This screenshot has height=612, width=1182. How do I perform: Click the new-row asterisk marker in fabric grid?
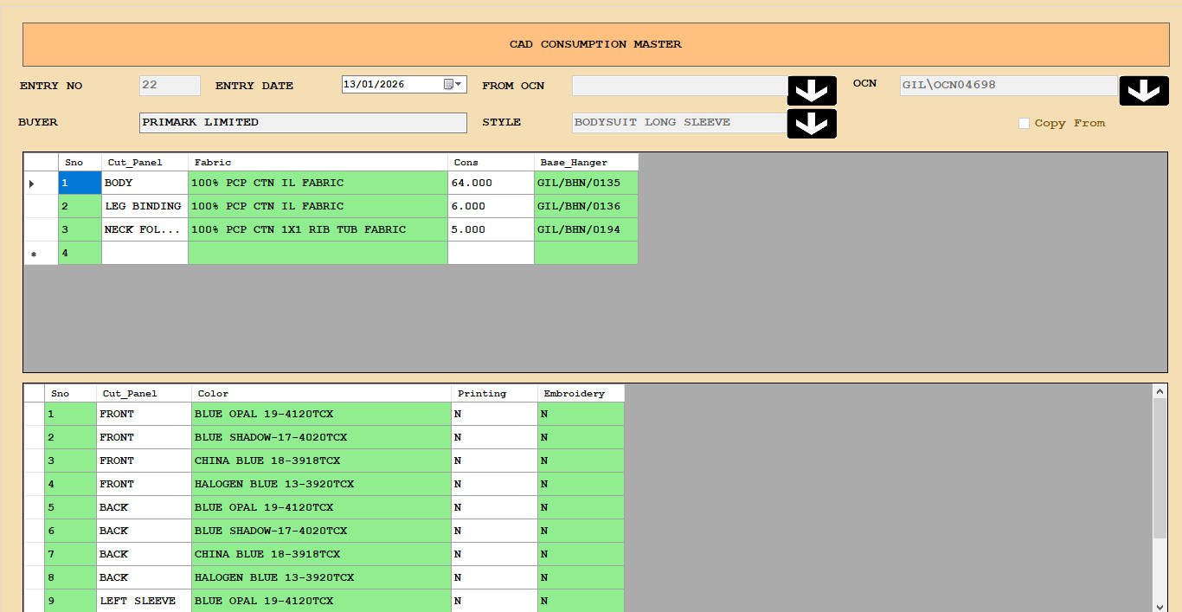coord(33,254)
